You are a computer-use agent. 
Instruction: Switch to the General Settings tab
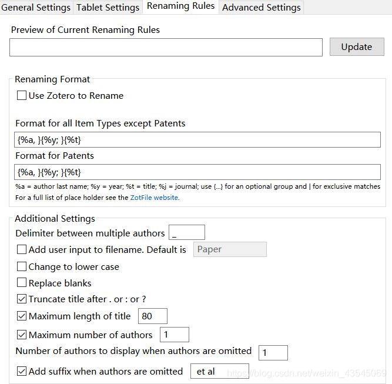tap(36, 7)
